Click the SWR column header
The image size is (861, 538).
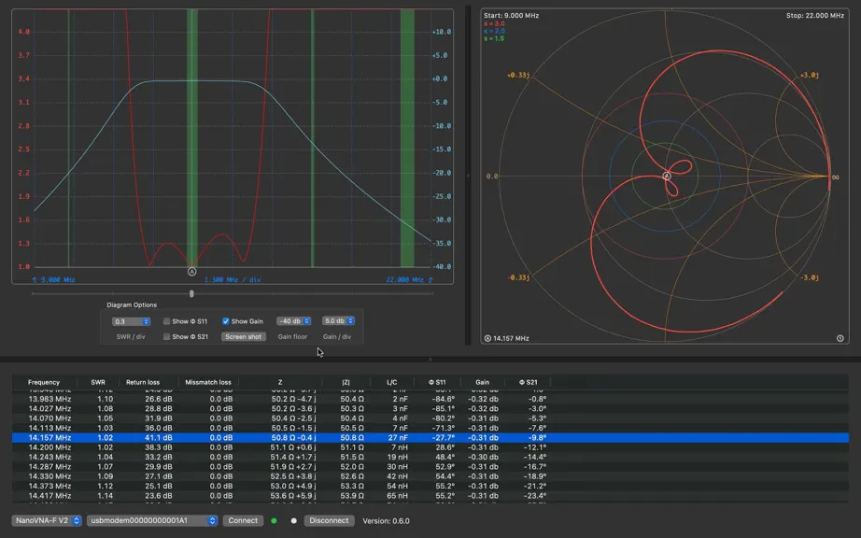(98, 382)
